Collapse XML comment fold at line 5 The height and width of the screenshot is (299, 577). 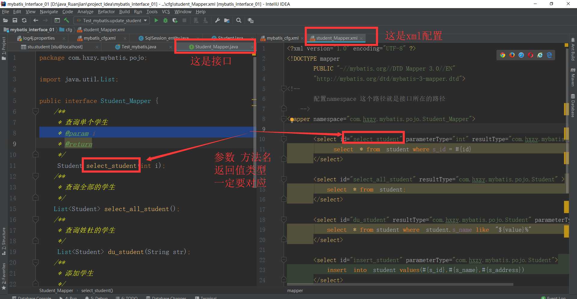(x=284, y=89)
